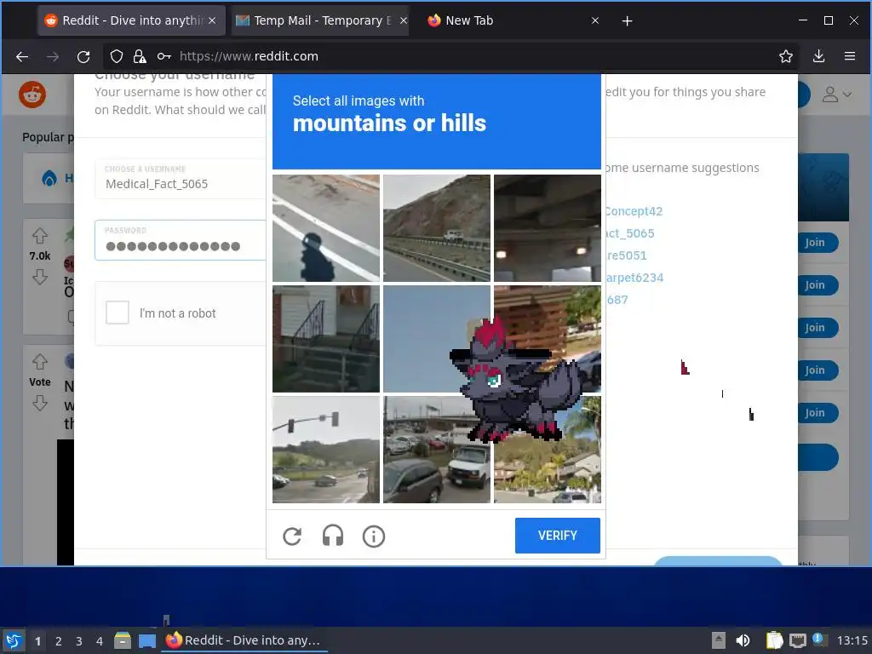The width and height of the screenshot is (872, 654).
Task: Bookmark this page with the star
Action: [786, 56]
